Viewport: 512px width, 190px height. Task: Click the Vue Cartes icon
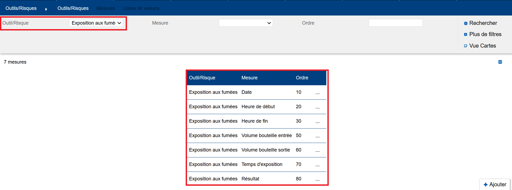click(x=466, y=46)
